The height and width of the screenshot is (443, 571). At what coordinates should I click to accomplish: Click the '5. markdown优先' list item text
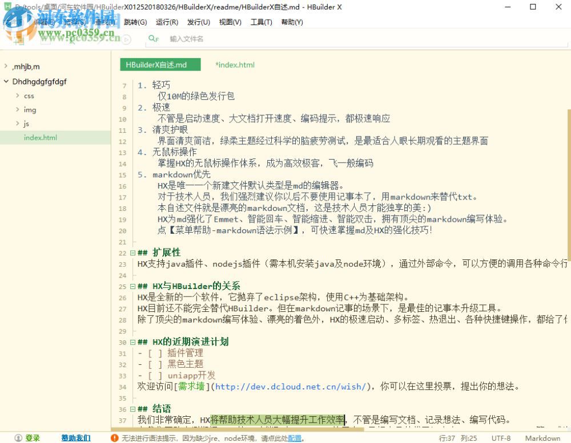(174, 174)
